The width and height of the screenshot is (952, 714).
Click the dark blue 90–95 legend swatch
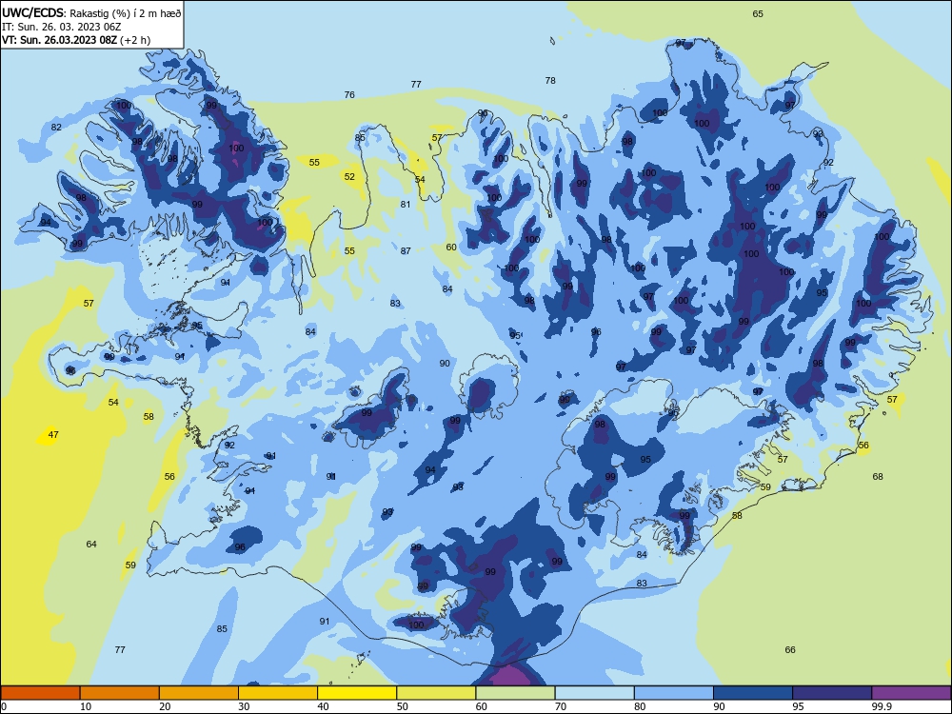coord(753,693)
